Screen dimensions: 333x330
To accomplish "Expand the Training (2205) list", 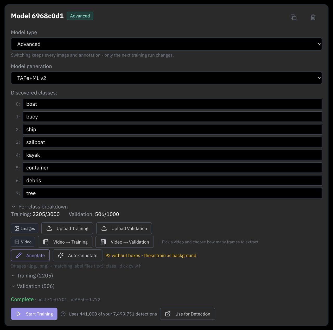I will (x=32, y=276).
